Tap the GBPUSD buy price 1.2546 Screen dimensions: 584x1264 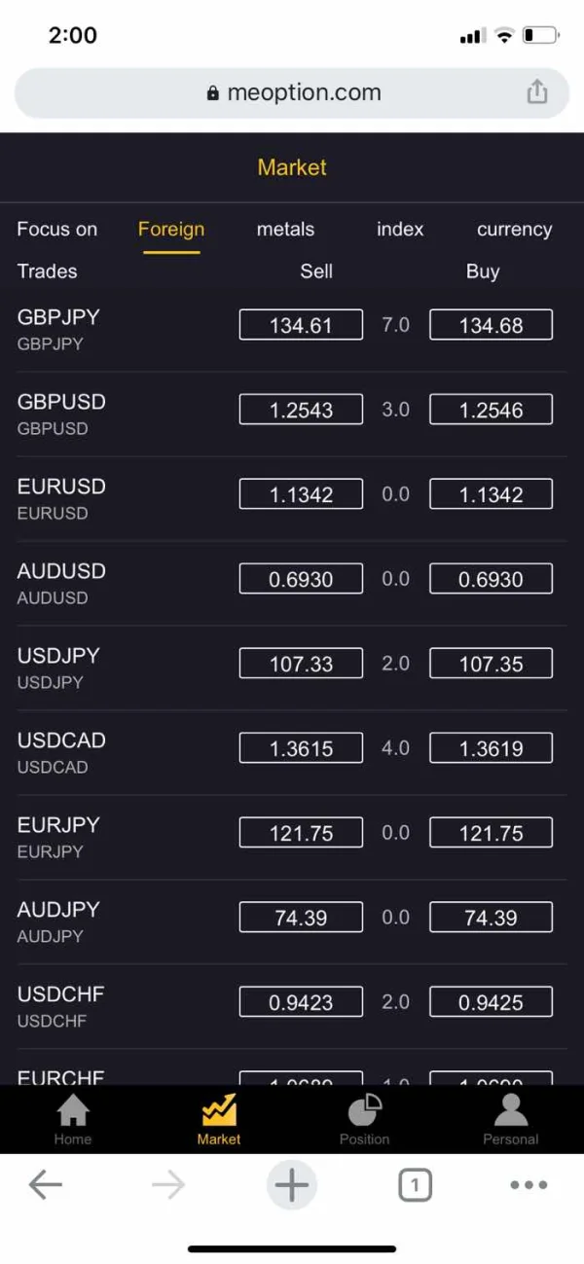[491, 410]
